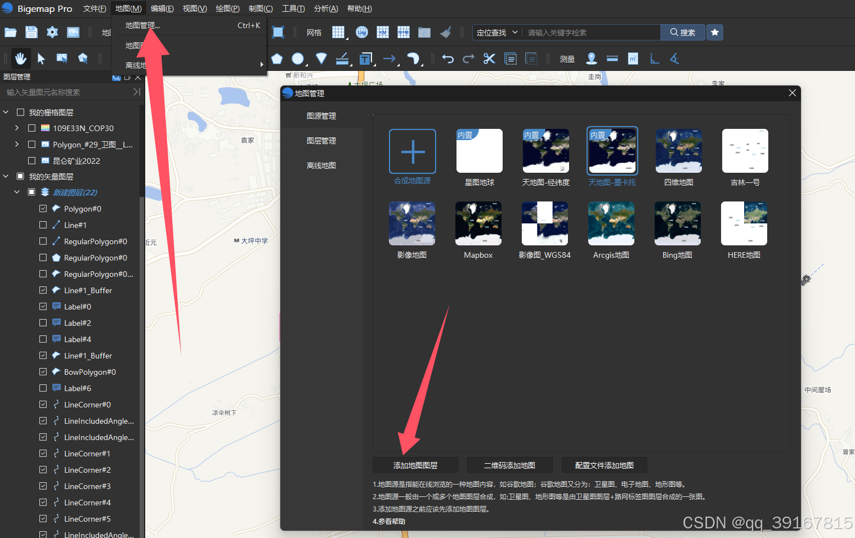The height and width of the screenshot is (538, 855).
Task: Toggle checkbox for 昆仑矿业2022 layer
Action: pos(32,160)
